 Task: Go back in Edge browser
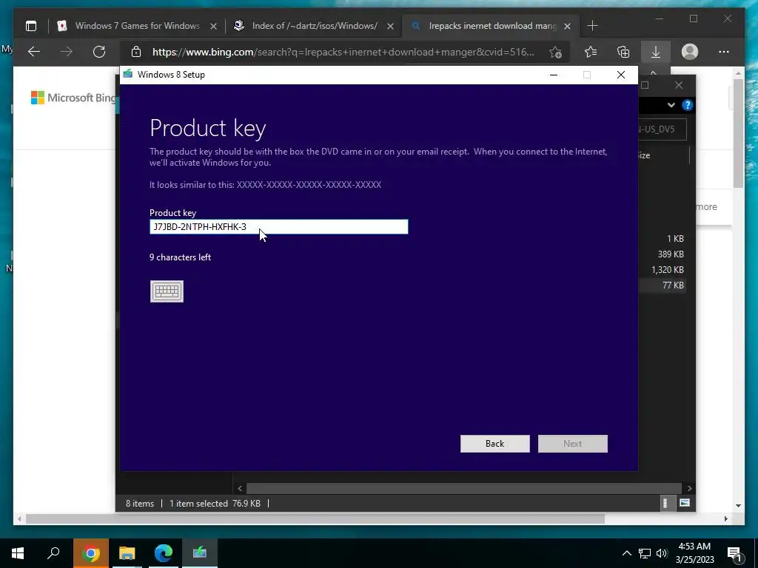tap(34, 52)
